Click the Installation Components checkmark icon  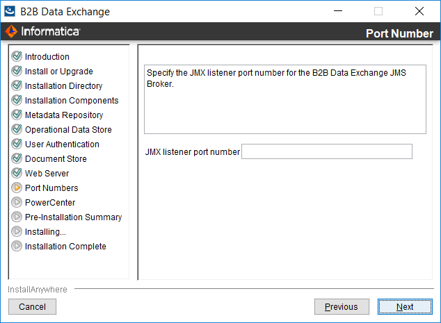pos(17,100)
